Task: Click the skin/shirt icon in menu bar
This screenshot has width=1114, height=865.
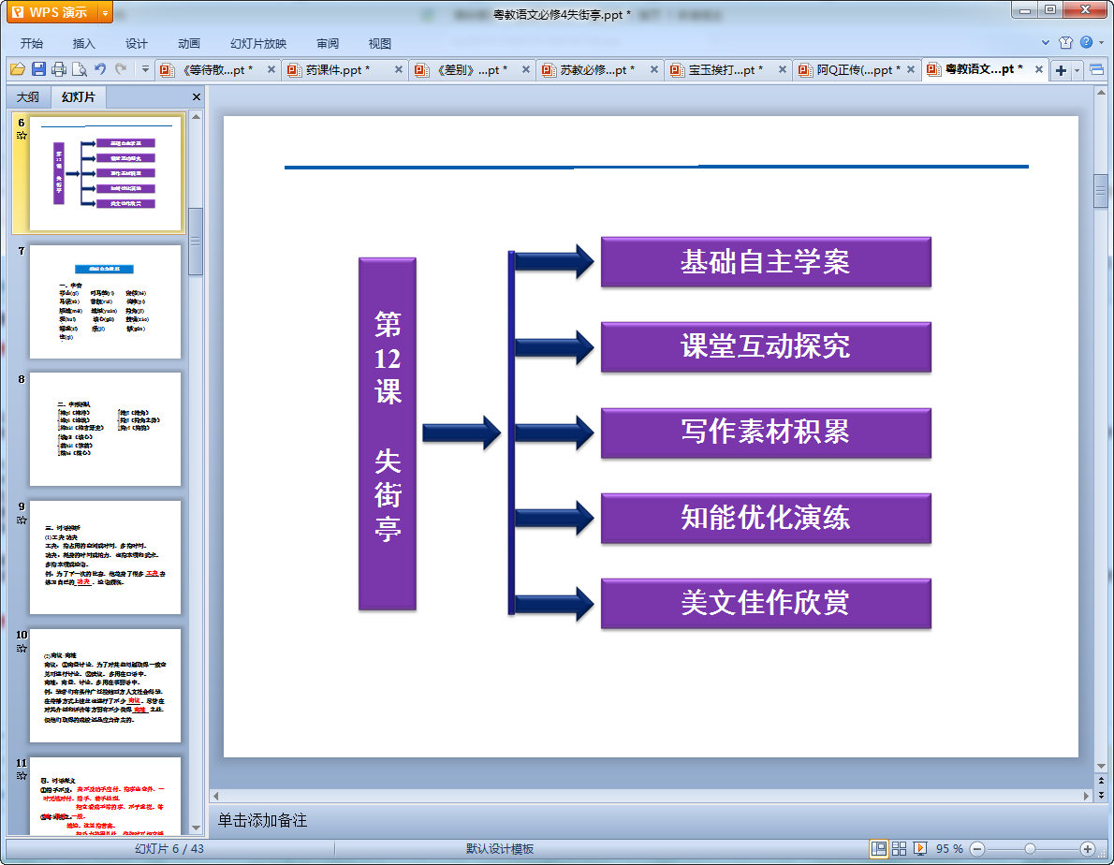Action: (x=1065, y=43)
